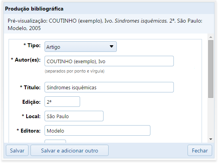The width and height of the screenshot is (218, 163).
Task: Select the Edição input showing 2ª
Action: coord(62,102)
